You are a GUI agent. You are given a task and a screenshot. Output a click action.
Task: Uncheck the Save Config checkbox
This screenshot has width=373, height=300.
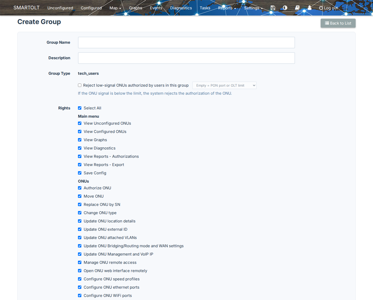[80, 173]
